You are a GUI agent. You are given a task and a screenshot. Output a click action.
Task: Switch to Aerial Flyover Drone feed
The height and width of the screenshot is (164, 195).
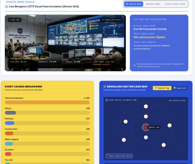pyautogui.click(x=175, y=4)
